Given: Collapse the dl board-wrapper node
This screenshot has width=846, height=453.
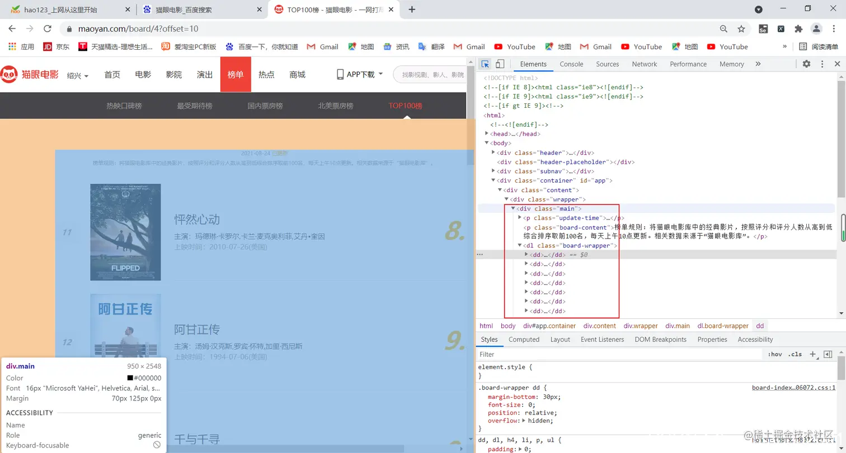Looking at the screenshot, I should (x=520, y=246).
